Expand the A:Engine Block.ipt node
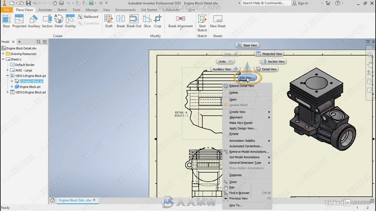 pyautogui.click(x=12, y=81)
